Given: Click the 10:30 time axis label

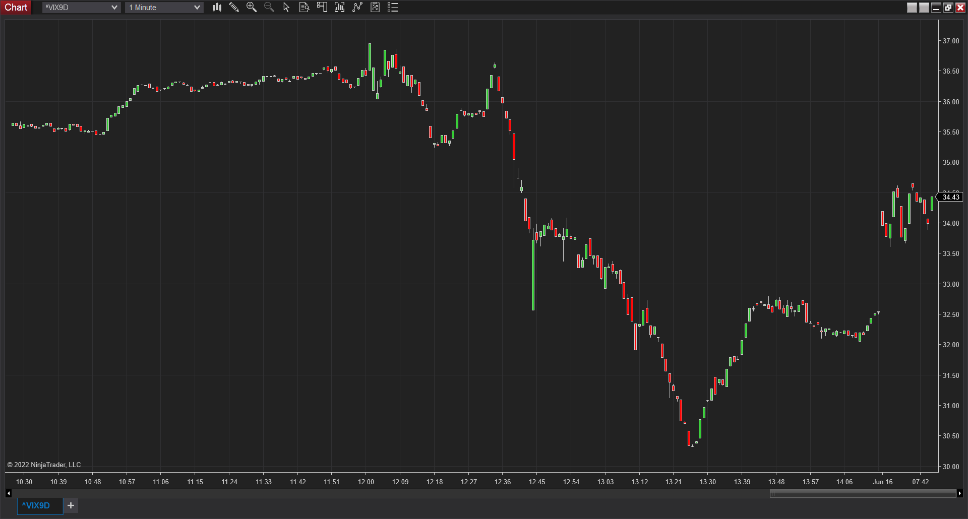Looking at the screenshot, I should click(24, 482).
